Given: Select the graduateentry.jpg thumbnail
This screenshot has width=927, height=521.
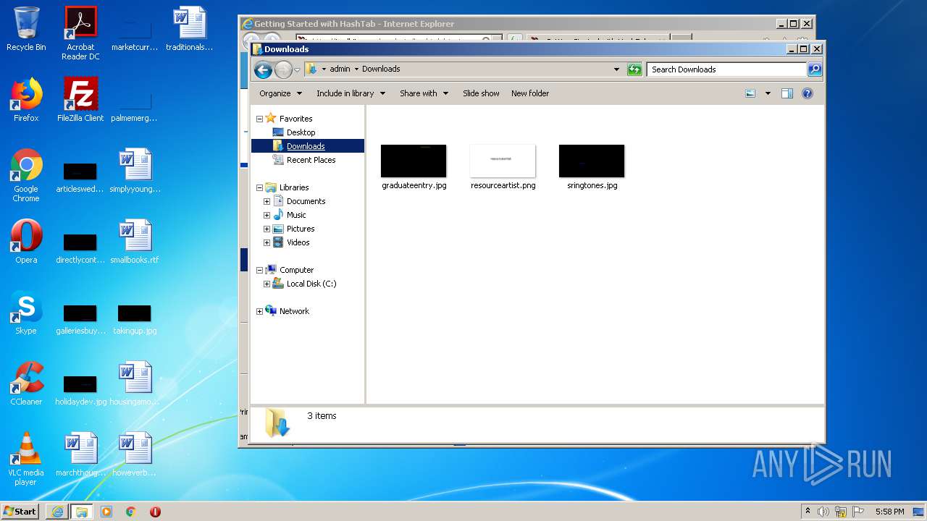Looking at the screenshot, I should click(x=414, y=167).
